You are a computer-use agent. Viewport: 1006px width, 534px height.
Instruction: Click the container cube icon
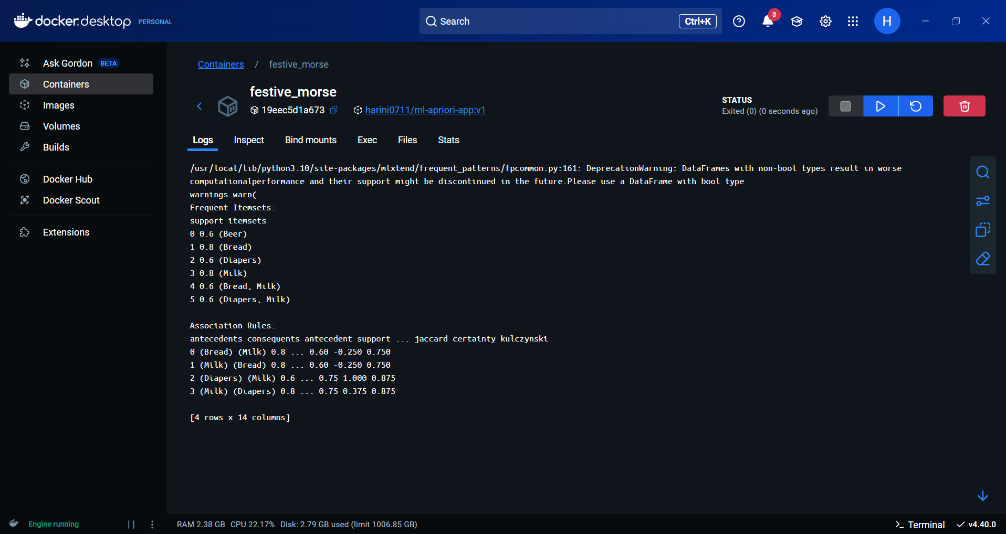228,106
